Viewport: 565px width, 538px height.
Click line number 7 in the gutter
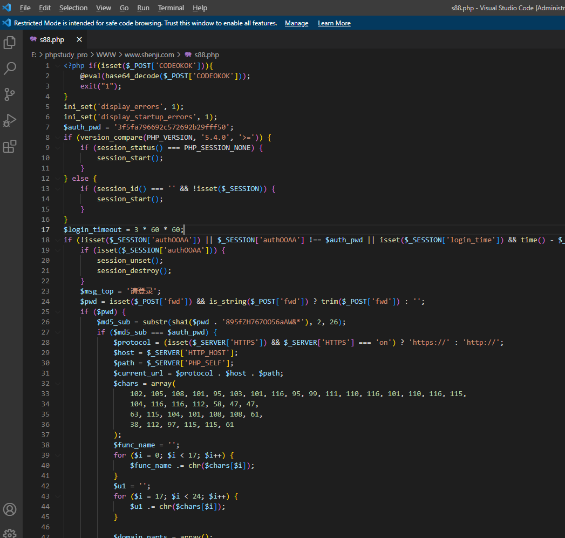tap(47, 127)
